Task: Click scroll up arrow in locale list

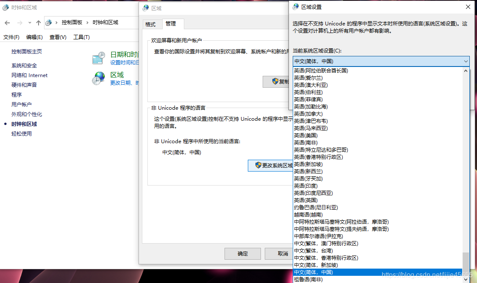Action: point(466,71)
